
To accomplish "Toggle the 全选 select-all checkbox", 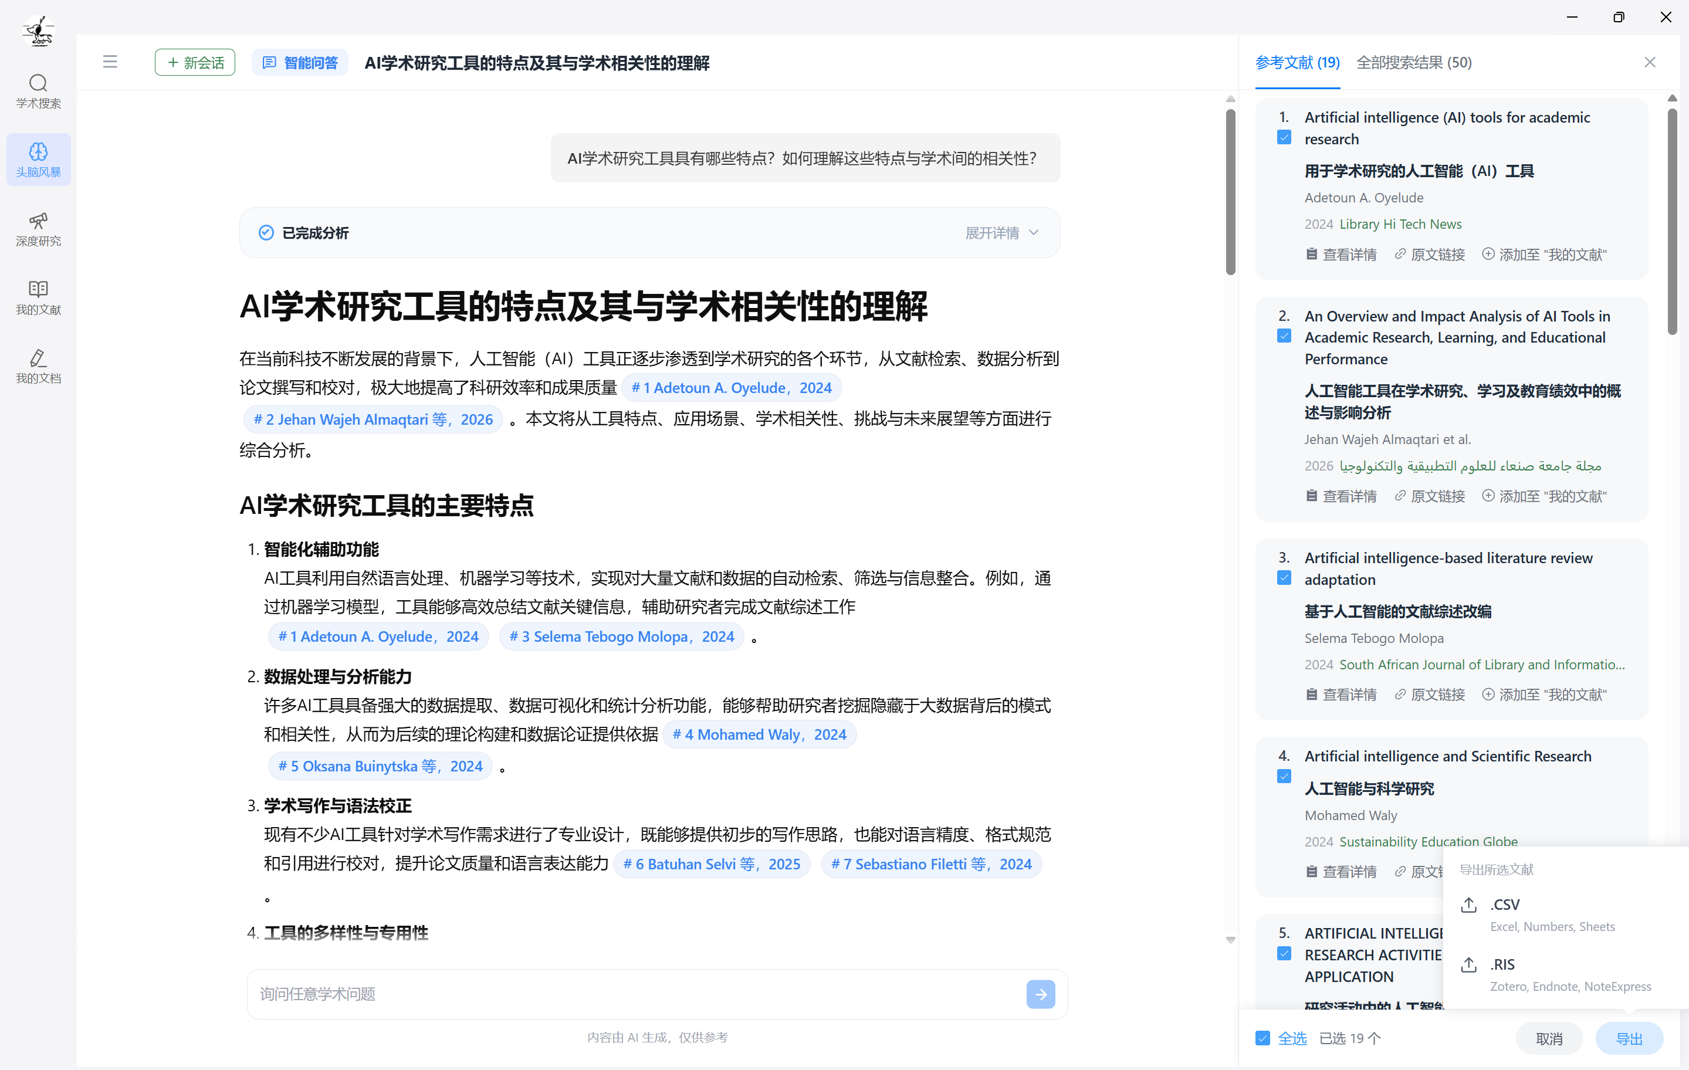I will 1263,1038.
